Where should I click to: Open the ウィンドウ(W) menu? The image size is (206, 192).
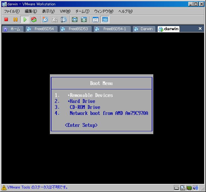(x=104, y=11)
